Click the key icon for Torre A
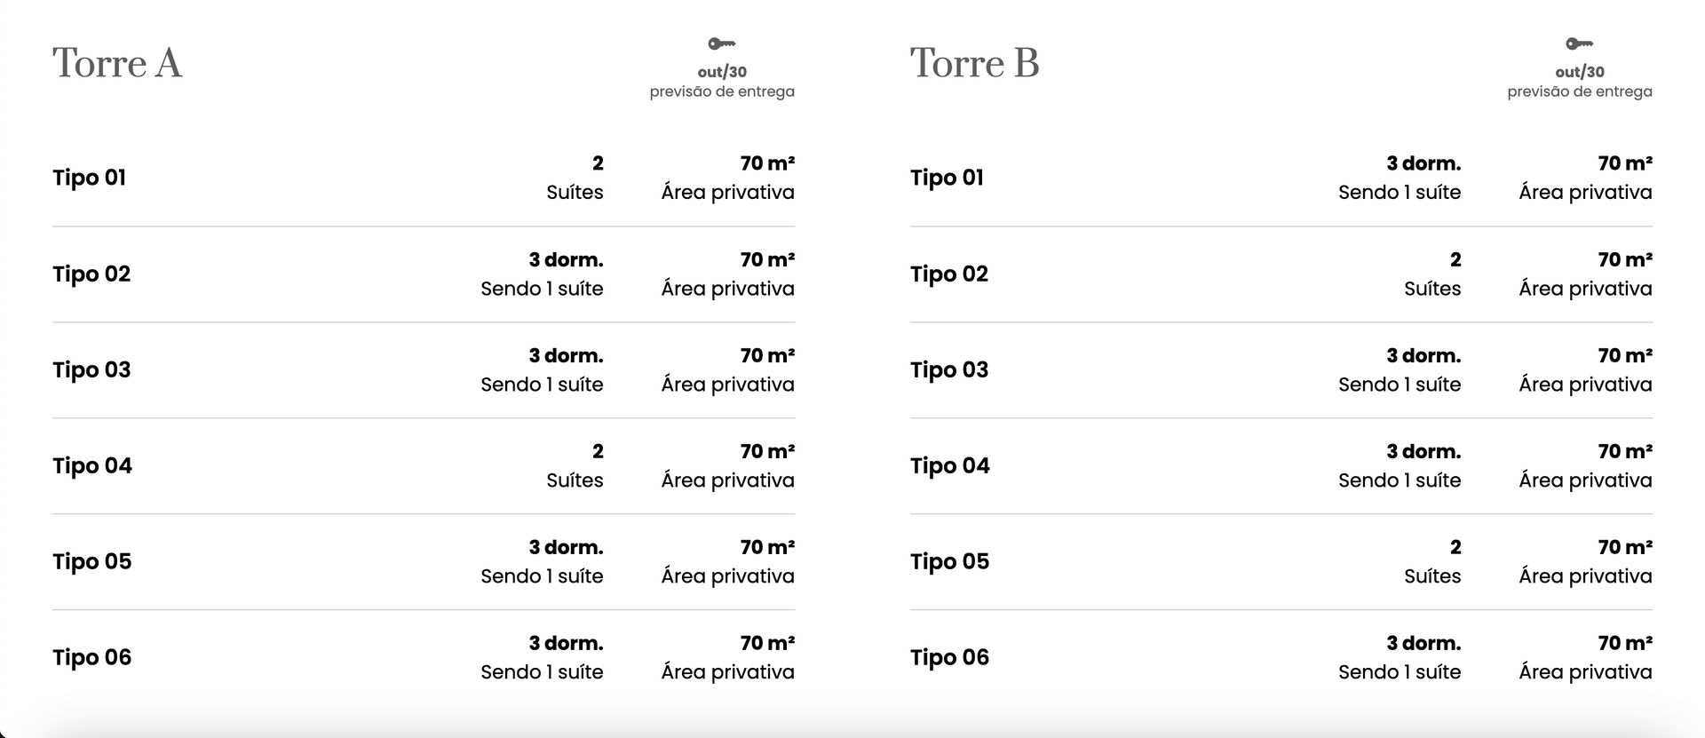This screenshot has height=738, width=1705. click(721, 44)
